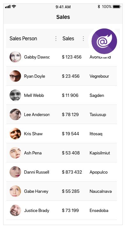Image resolution: width=125 pixels, height=227 pixels.
Task: Click the $ 53 408 amount for Ash Pena
Action: coord(71,153)
